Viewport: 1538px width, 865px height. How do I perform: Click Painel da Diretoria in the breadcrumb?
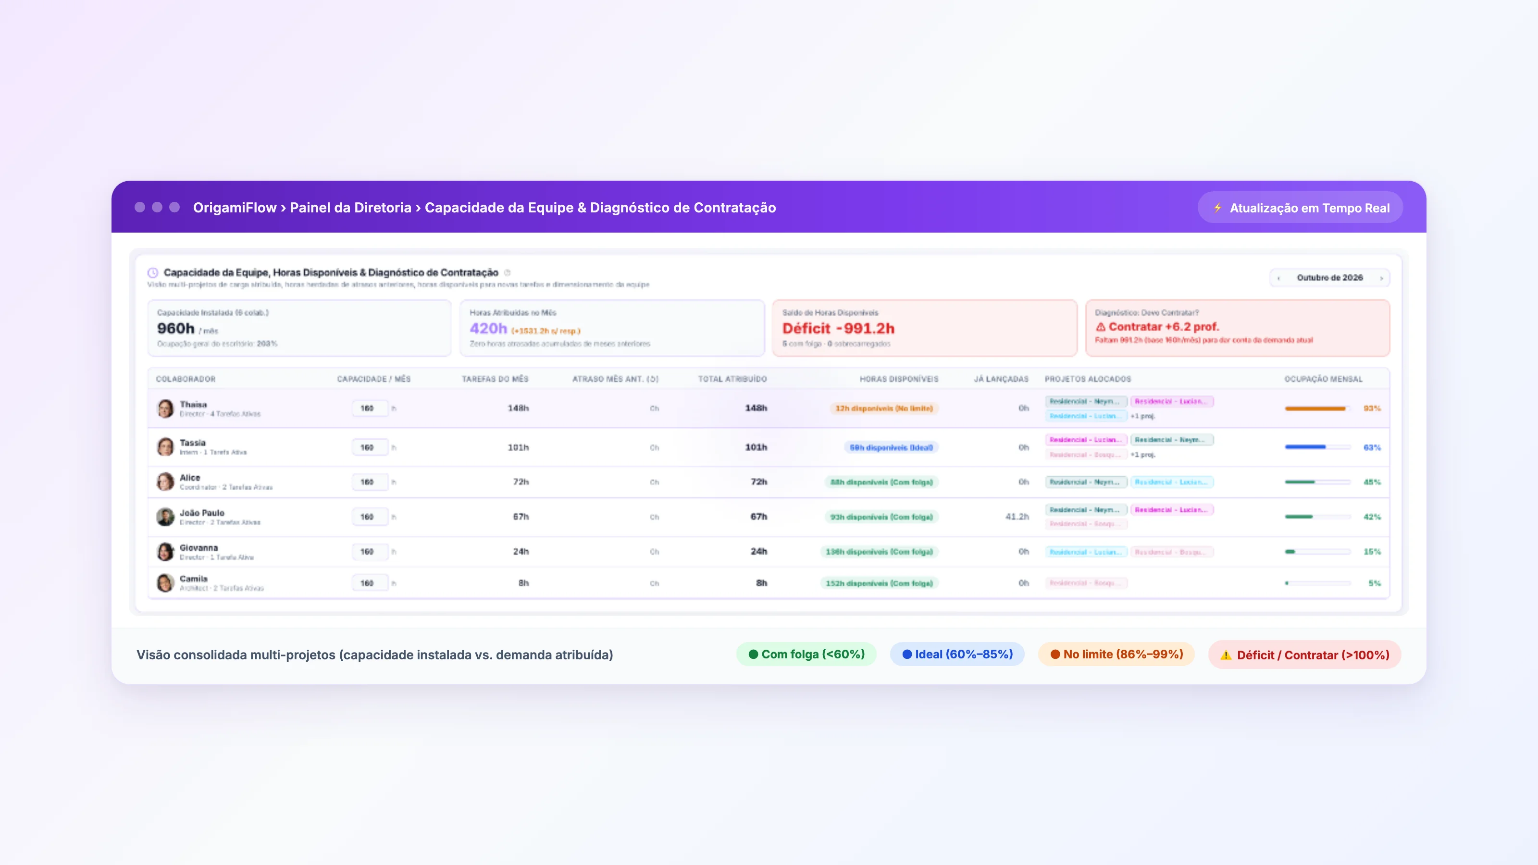pos(350,208)
